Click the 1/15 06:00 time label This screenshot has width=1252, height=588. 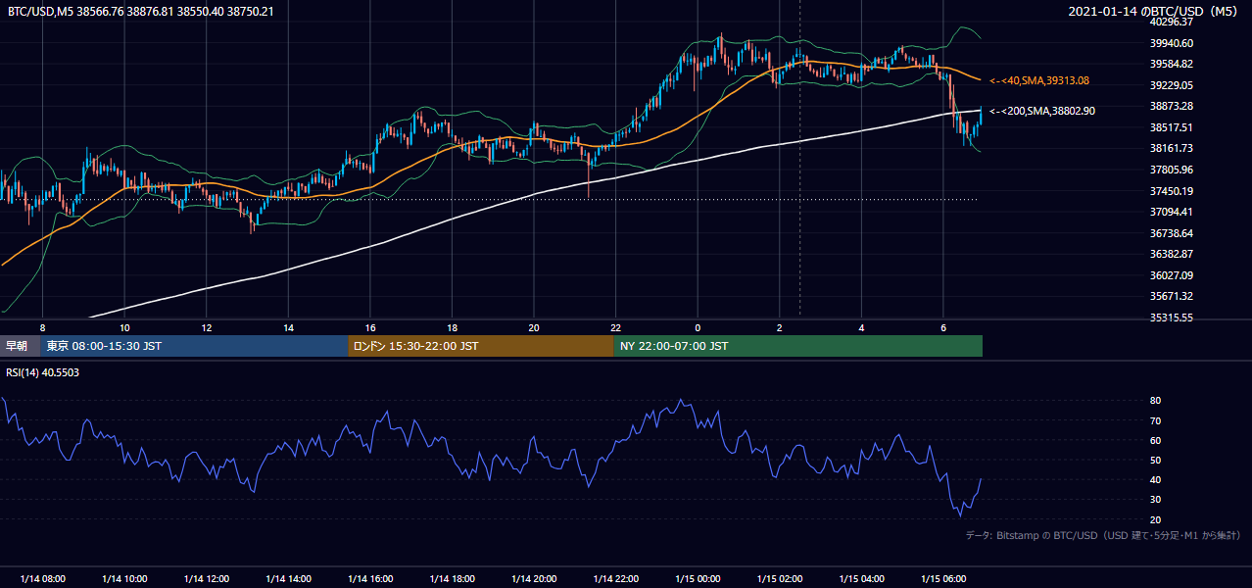(x=942, y=578)
